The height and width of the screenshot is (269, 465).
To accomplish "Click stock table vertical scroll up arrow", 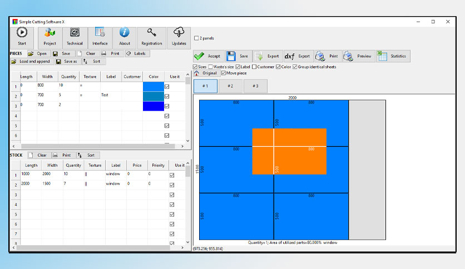I will (x=187, y=163).
